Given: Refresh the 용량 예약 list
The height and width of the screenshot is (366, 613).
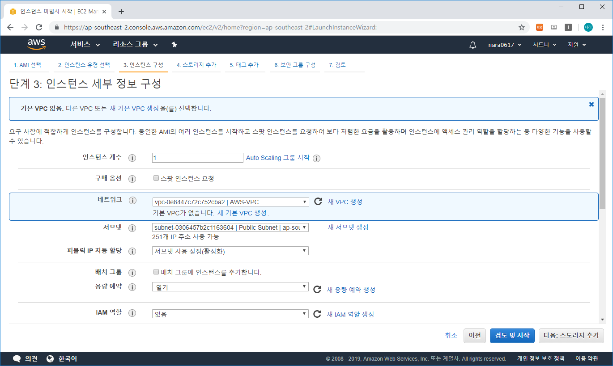Looking at the screenshot, I should pyautogui.click(x=317, y=290).
